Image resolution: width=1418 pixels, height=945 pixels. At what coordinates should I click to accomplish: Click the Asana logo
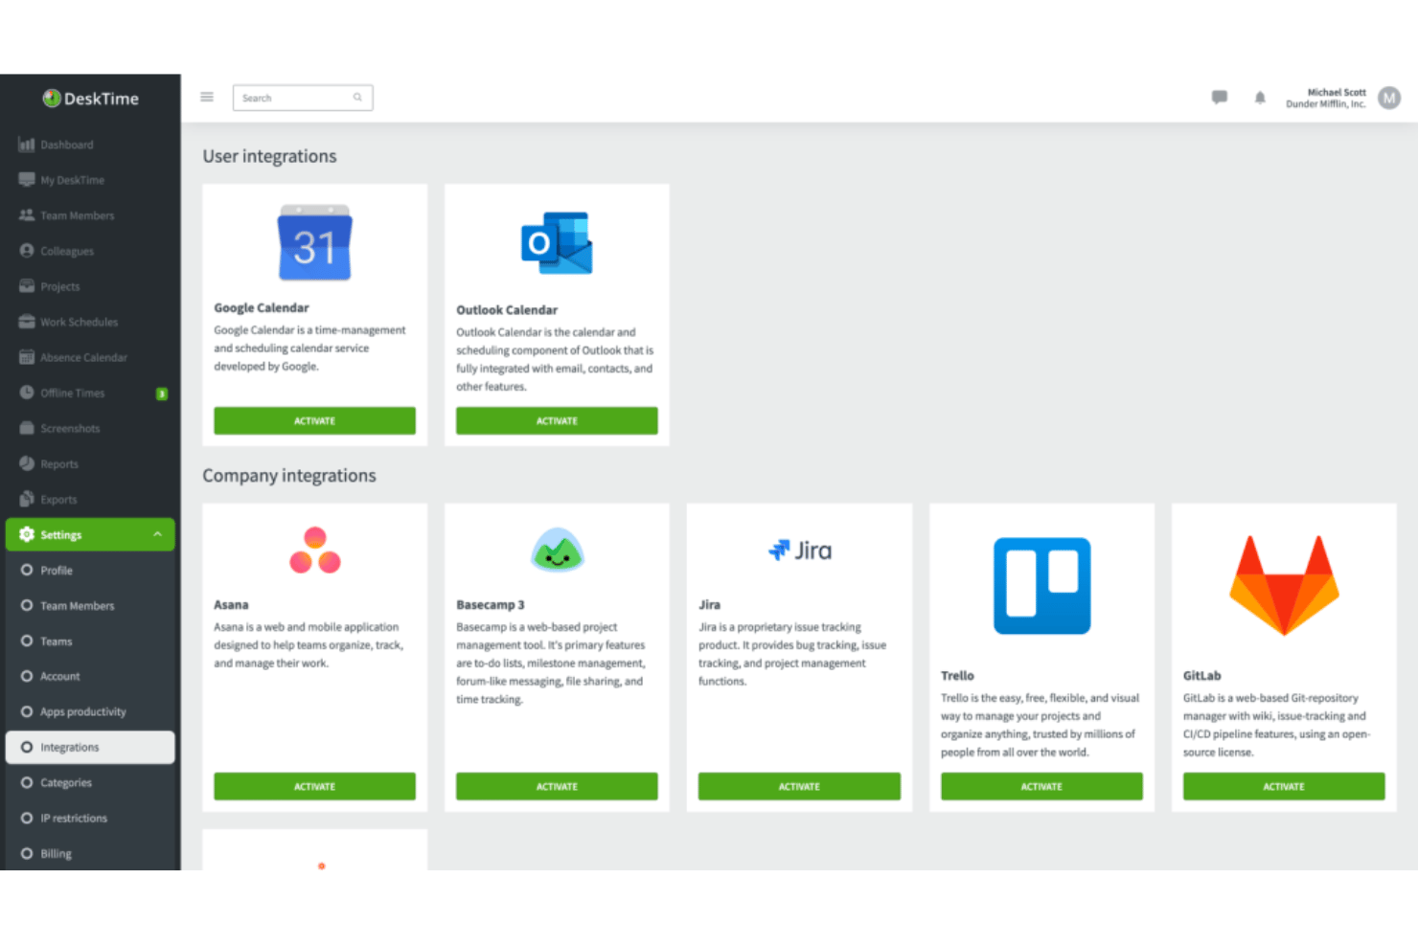315,551
